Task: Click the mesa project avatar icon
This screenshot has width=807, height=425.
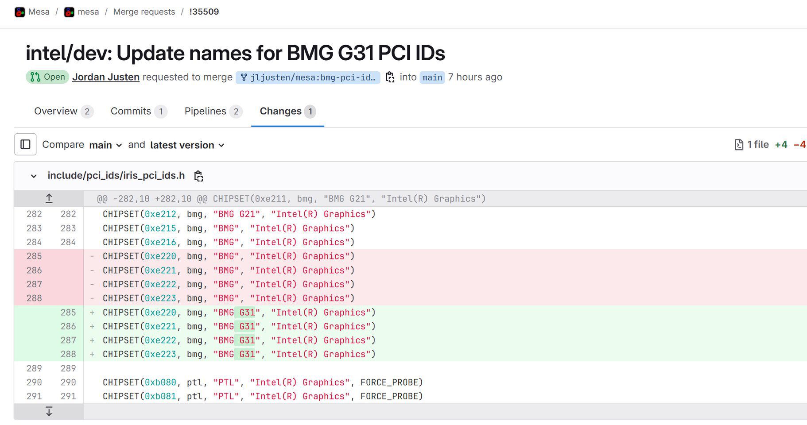Action: tap(69, 12)
